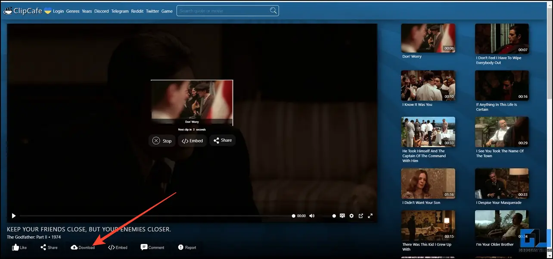Open the clip in a pop-out window
This screenshot has width=553, height=259.
pyautogui.click(x=361, y=216)
